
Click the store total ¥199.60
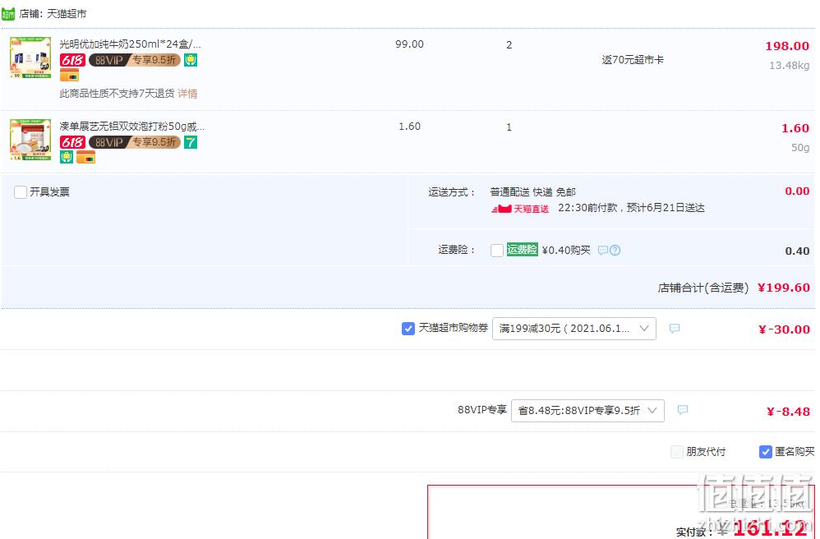click(x=783, y=288)
